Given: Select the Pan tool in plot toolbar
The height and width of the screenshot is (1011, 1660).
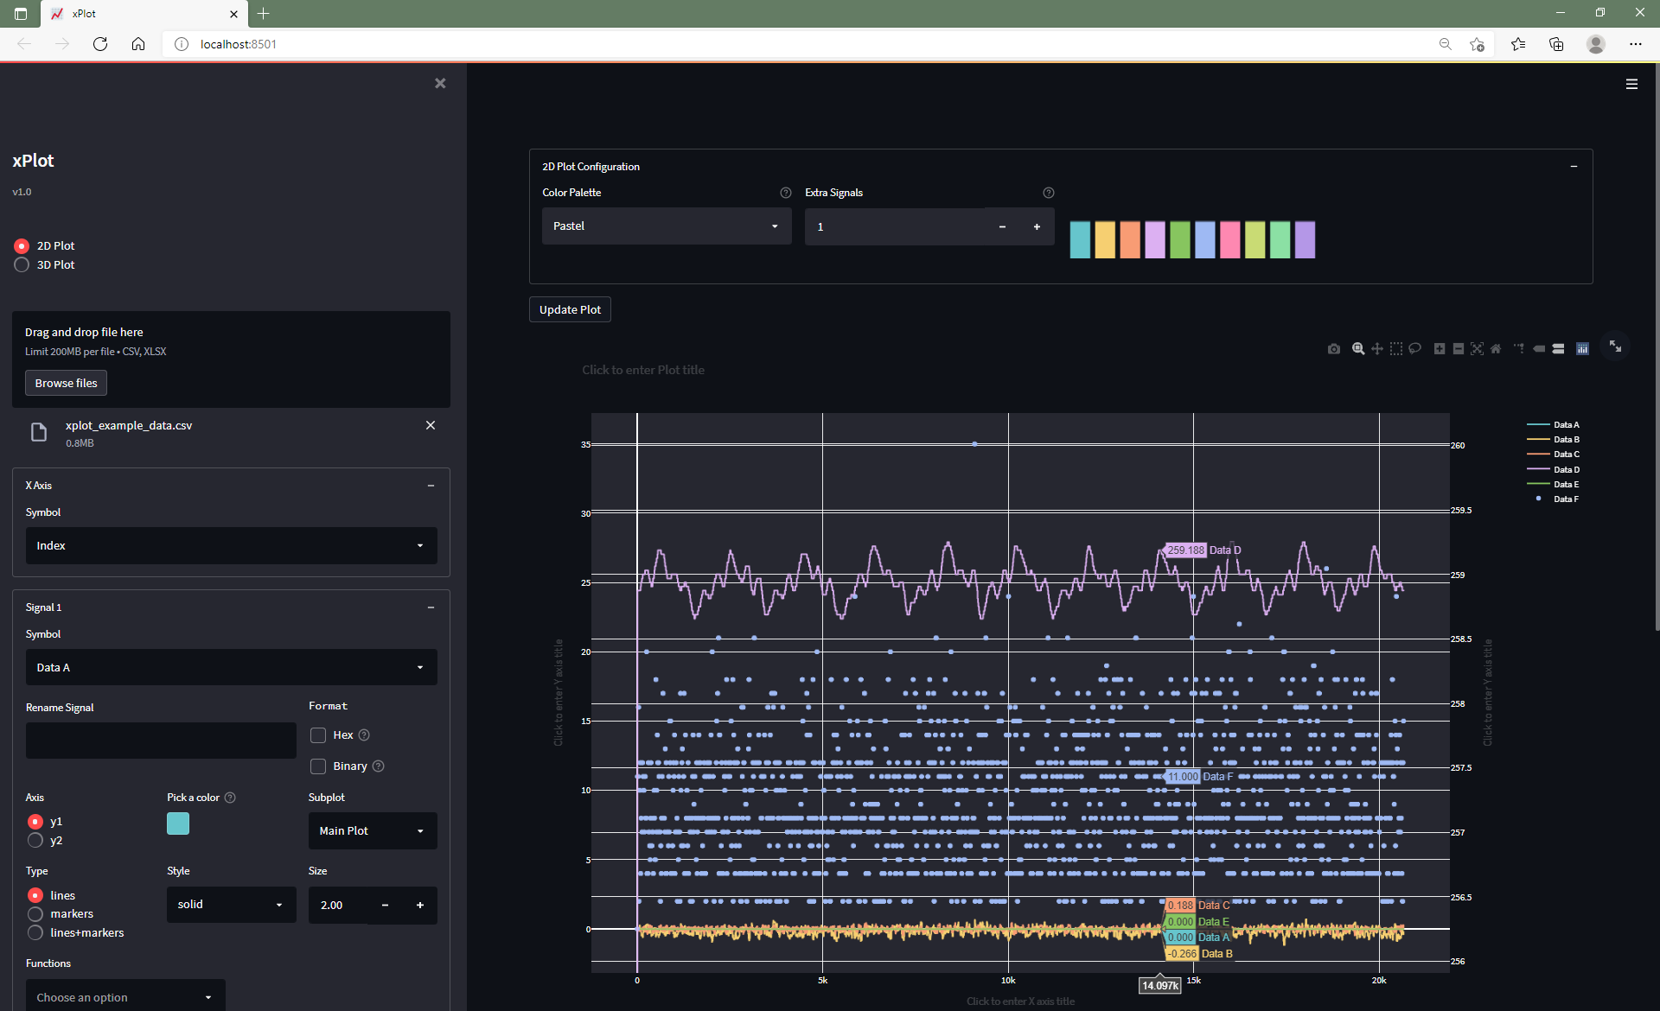Looking at the screenshot, I should coord(1377,348).
